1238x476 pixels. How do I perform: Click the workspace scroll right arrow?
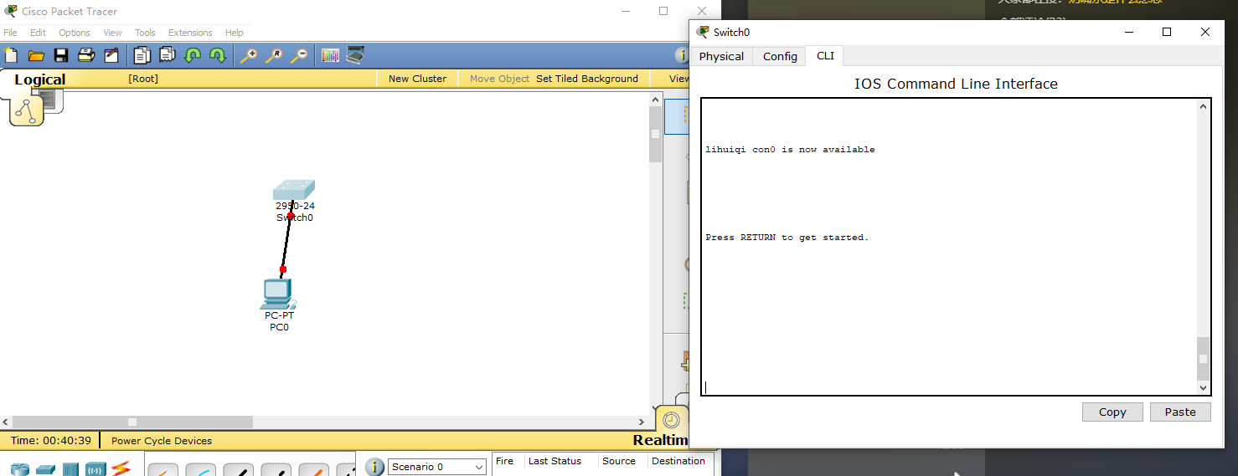[642, 422]
